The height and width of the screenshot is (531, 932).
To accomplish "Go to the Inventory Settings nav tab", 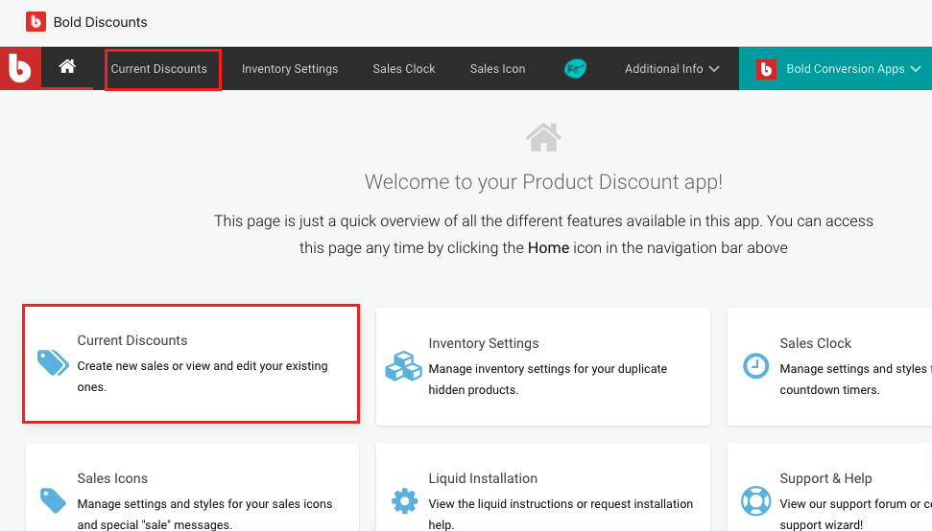I will [290, 69].
